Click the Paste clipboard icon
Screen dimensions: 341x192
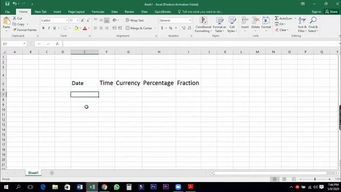(6, 21)
